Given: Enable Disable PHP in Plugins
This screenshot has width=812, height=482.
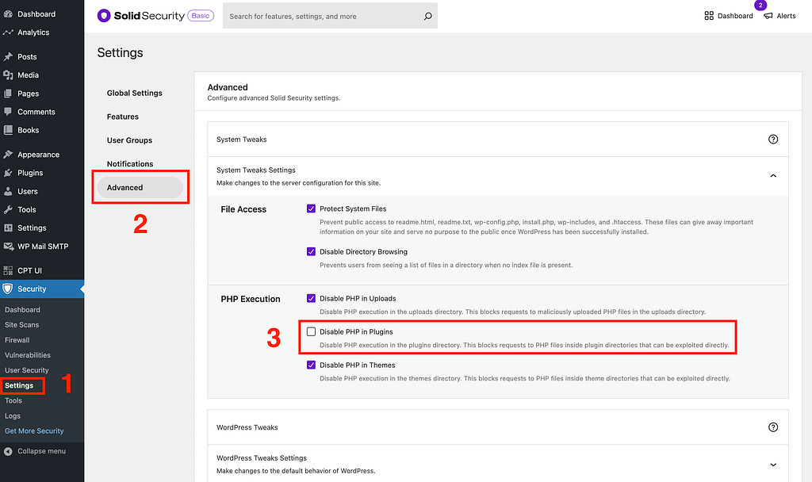Looking at the screenshot, I should point(310,331).
